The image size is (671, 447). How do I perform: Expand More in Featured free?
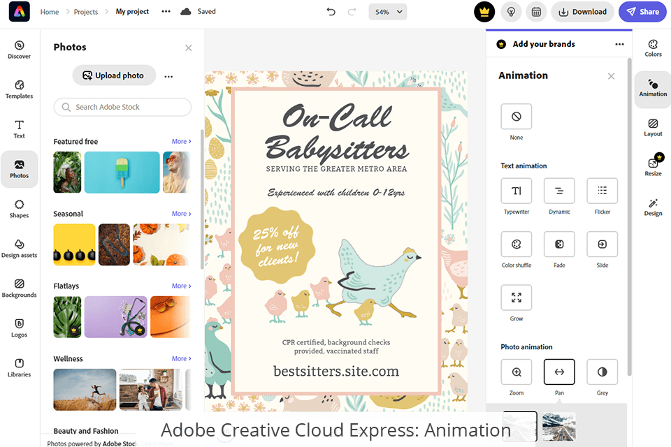(182, 142)
